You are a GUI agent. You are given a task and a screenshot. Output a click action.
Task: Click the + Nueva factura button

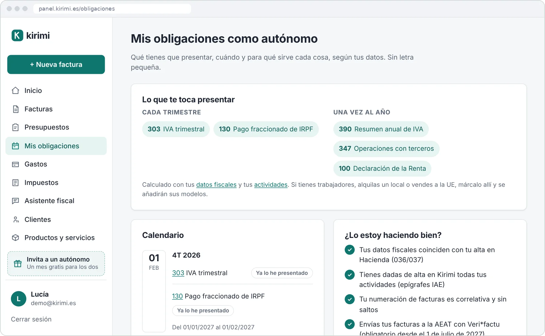coord(56,64)
